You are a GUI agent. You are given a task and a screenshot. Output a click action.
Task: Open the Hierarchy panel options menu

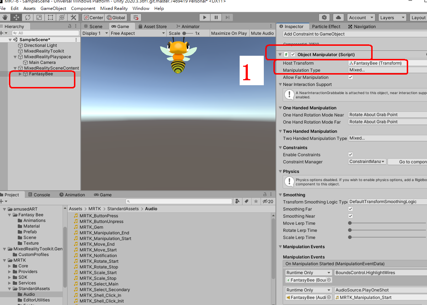[76, 26]
